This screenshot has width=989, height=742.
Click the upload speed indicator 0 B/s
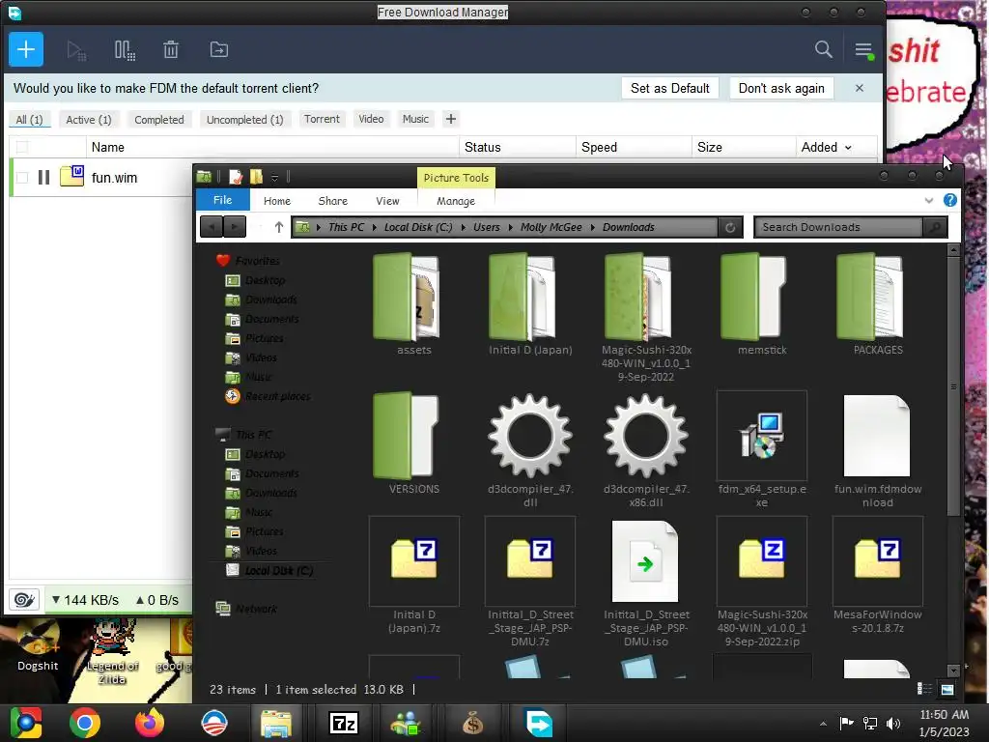click(x=157, y=600)
